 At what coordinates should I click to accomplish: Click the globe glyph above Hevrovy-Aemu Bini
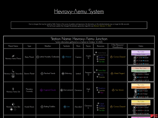[x=13, y=104]
